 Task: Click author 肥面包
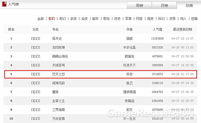pos(130,56)
